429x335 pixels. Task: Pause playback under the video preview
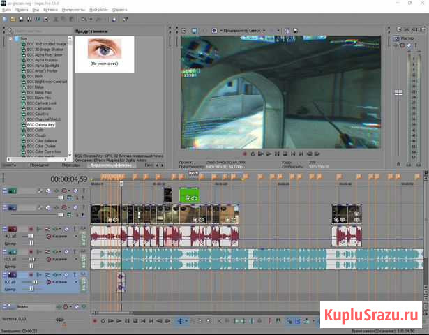tap(277, 154)
